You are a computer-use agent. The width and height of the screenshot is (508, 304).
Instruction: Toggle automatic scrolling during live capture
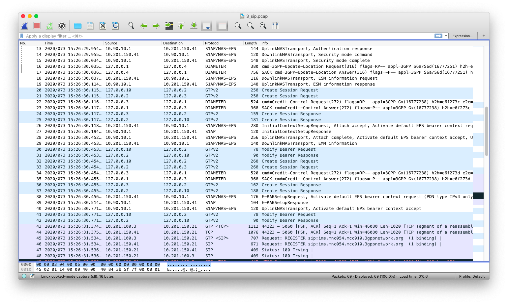tap(206, 26)
